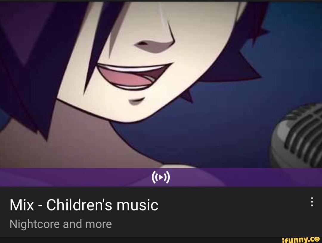322x243 pixels.
Task: Open the Mix - Children's music playlist title
Action: click(84, 205)
